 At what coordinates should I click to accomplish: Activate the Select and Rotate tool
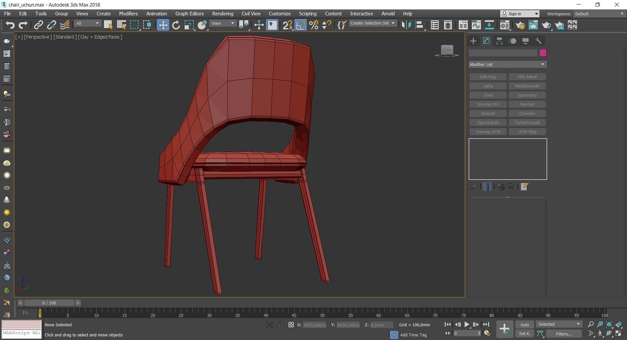[176, 25]
